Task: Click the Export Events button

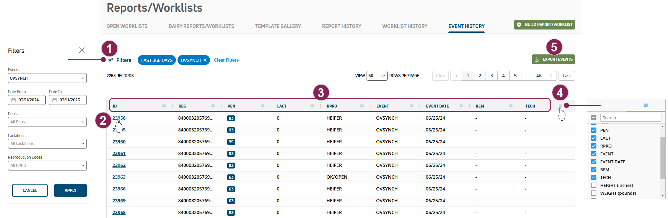Action: point(553,59)
